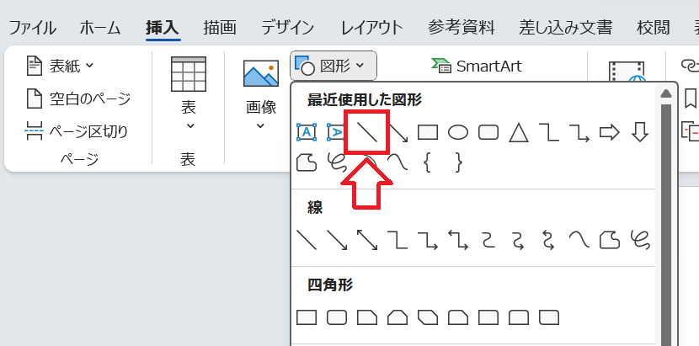Image resolution: width=699 pixels, height=346 pixels.
Task: Select the round diagonal corners rectangle
Action: 549,317
